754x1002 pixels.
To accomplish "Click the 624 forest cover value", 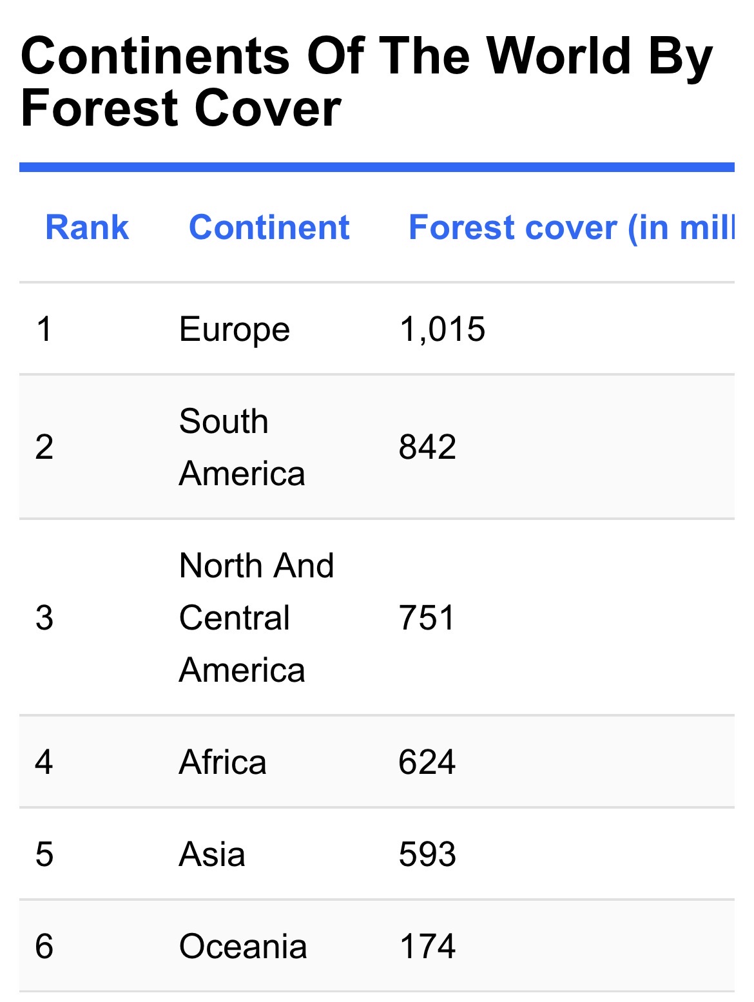I will pos(427,762).
